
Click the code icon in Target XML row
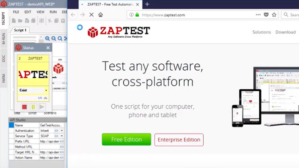coord(62,152)
